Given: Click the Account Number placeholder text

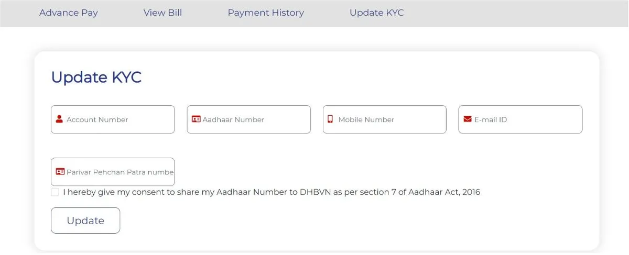Looking at the screenshot, I should coord(97,119).
